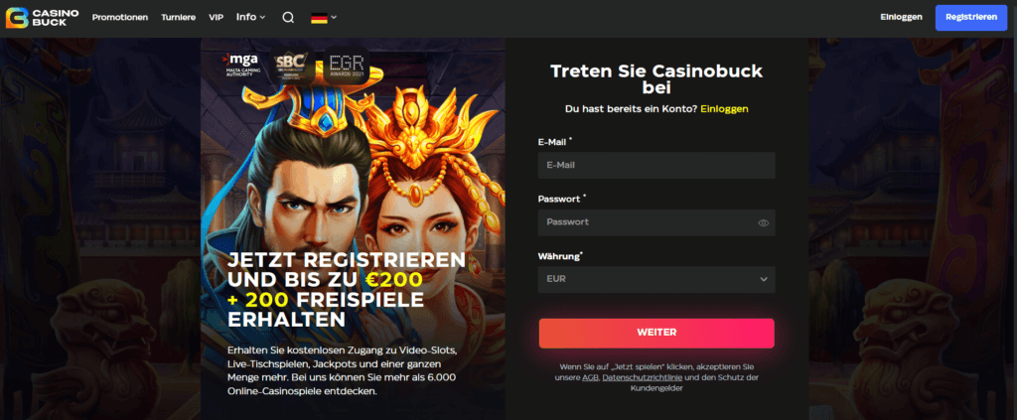Expand the Info menu dropdown
Screen dimensions: 1017x420
(251, 18)
